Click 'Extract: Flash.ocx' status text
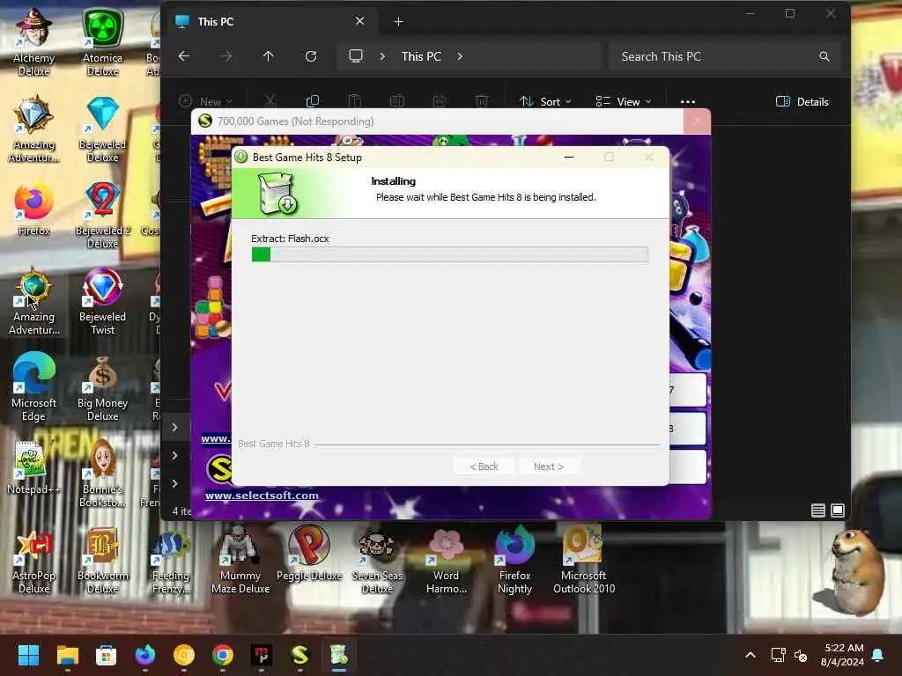This screenshot has height=676, width=902. [290, 239]
